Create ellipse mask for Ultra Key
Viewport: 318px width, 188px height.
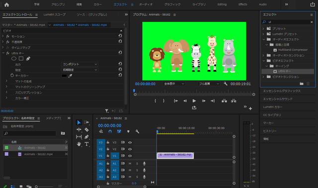click(x=14, y=59)
